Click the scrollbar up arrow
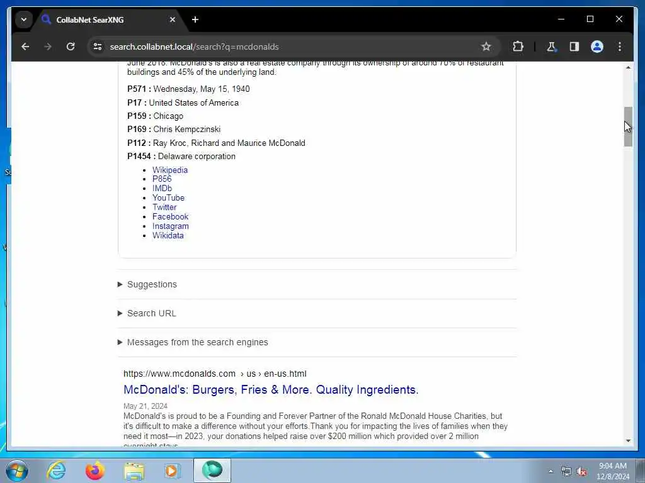This screenshot has height=483, width=645. 628,67
